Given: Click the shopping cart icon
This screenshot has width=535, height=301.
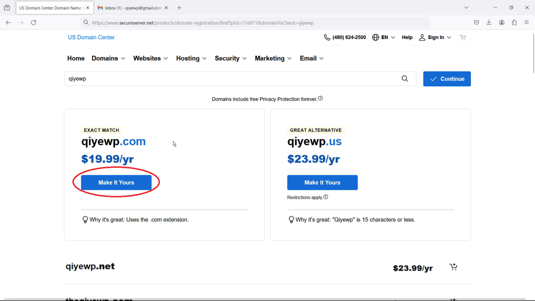Looking at the screenshot, I should [x=463, y=37].
